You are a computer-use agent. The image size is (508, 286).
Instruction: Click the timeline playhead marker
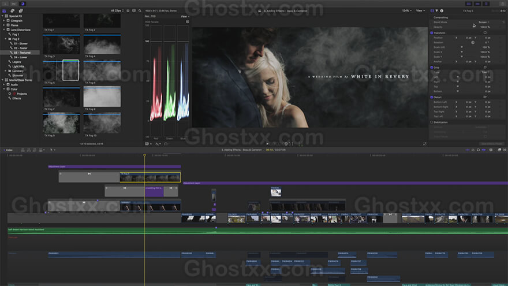coord(144,155)
